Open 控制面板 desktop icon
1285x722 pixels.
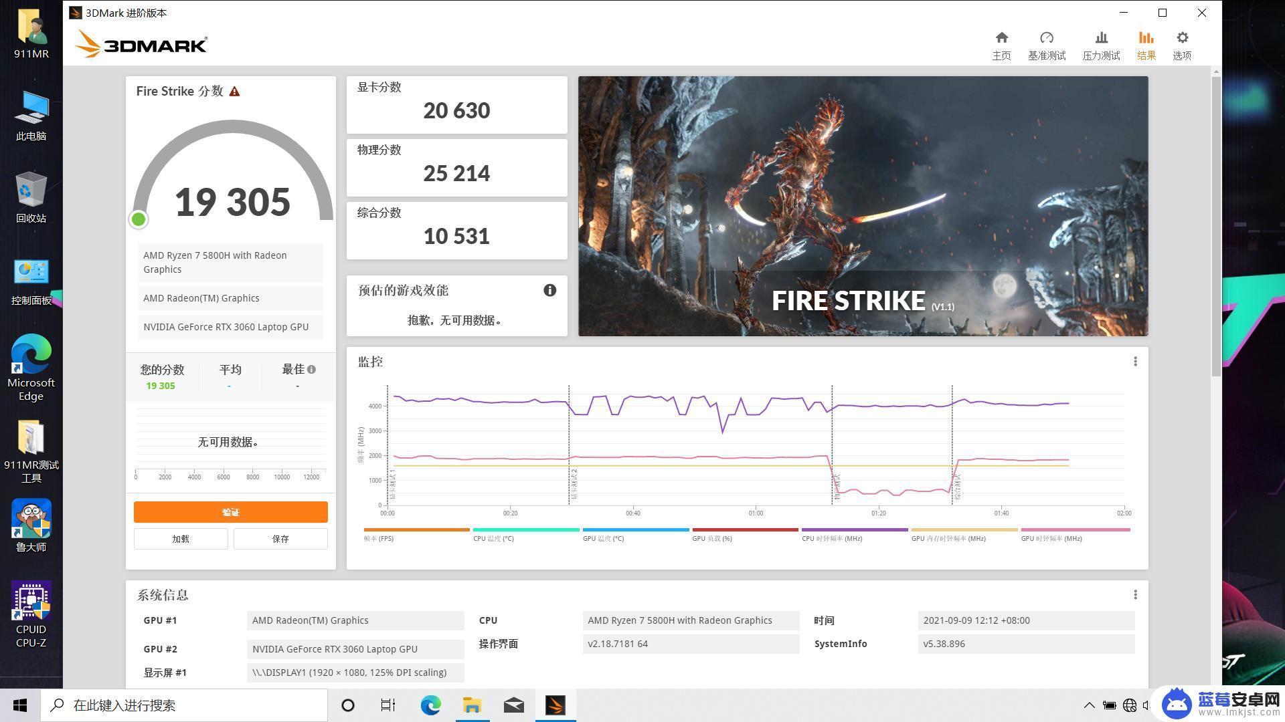pyautogui.click(x=31, y=281)
